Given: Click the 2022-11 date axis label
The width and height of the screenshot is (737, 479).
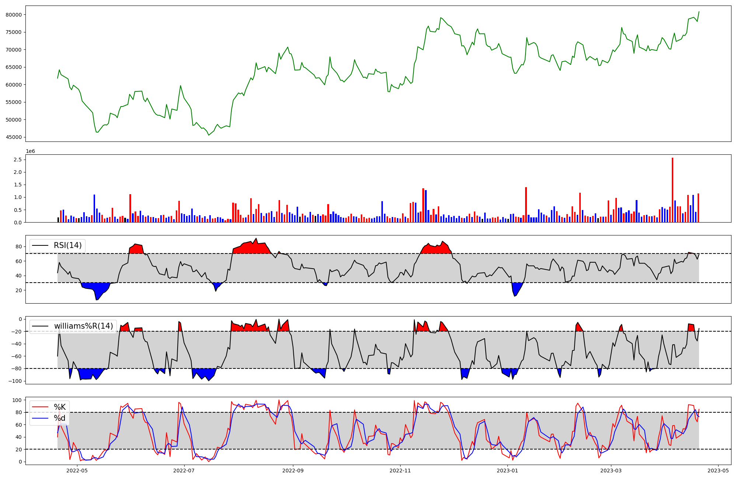Looking at the screenshot, I should point(400,471).
